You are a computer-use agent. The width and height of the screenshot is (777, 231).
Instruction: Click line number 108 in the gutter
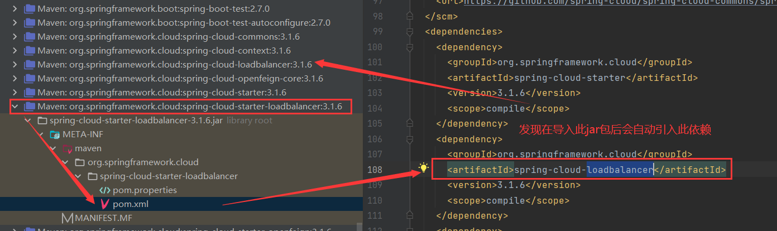pyautogui.click(x=375, y=170)
